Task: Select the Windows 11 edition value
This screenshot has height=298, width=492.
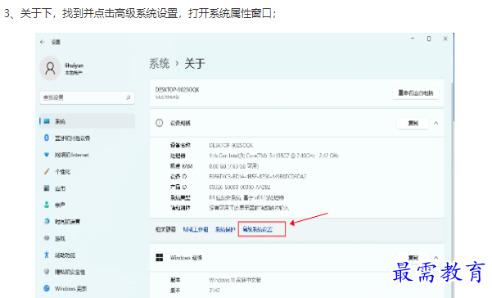Action: point(235,280)
